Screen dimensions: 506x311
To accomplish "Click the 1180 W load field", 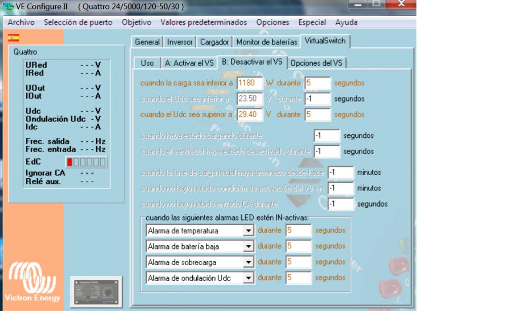I will click(249, 83).
